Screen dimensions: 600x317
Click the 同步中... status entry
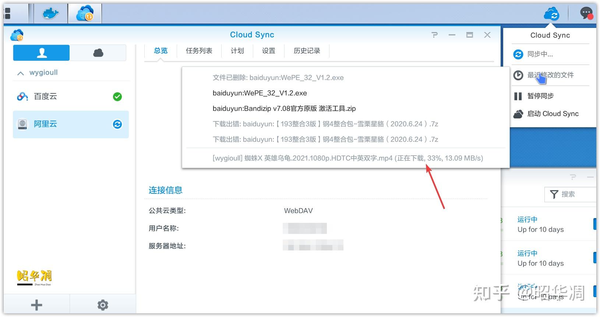click(550, 54)
